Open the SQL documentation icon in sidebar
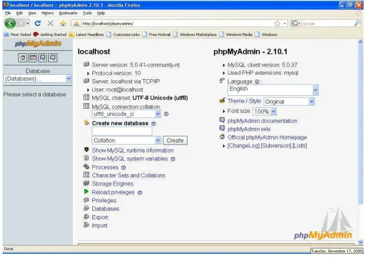The width and height of the screenshot is (369, 257). click(53, 57)
